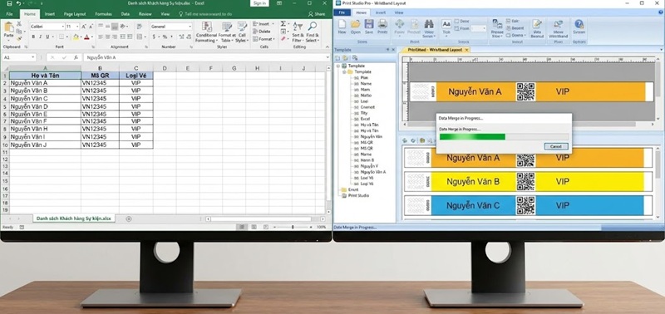Screen dimensions: 665x314
Task: Open the Format cells dropdown in Excel
Action: (x=274, y=39)
